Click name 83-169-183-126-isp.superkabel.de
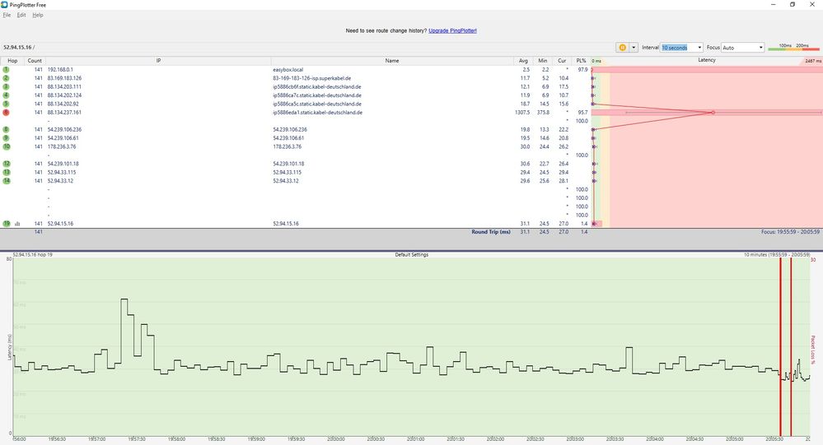 tap(311, 78)
